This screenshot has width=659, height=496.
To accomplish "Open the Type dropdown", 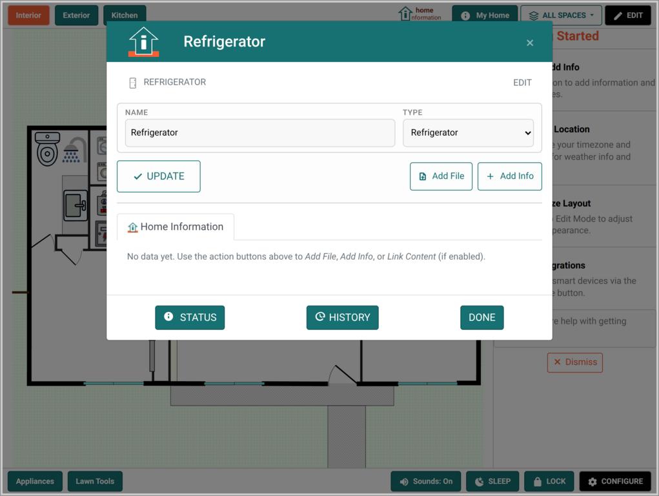I will [x=468, y=133].
